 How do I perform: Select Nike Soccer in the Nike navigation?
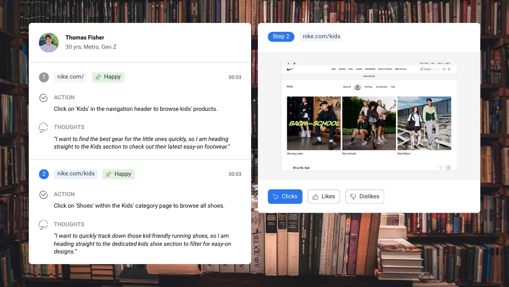400,69
